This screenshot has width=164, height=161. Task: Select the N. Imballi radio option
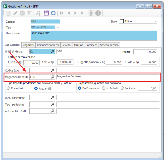(x=104, y=88)
